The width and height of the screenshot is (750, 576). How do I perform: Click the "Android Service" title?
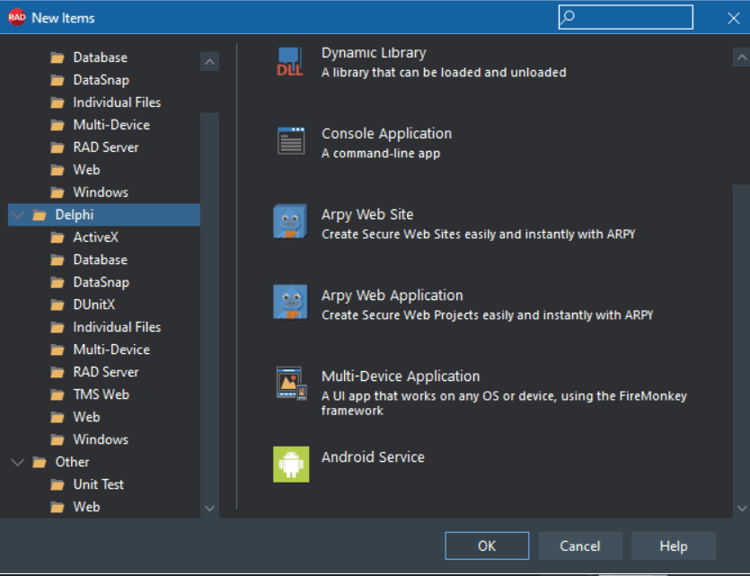click(x=373, y=456)
